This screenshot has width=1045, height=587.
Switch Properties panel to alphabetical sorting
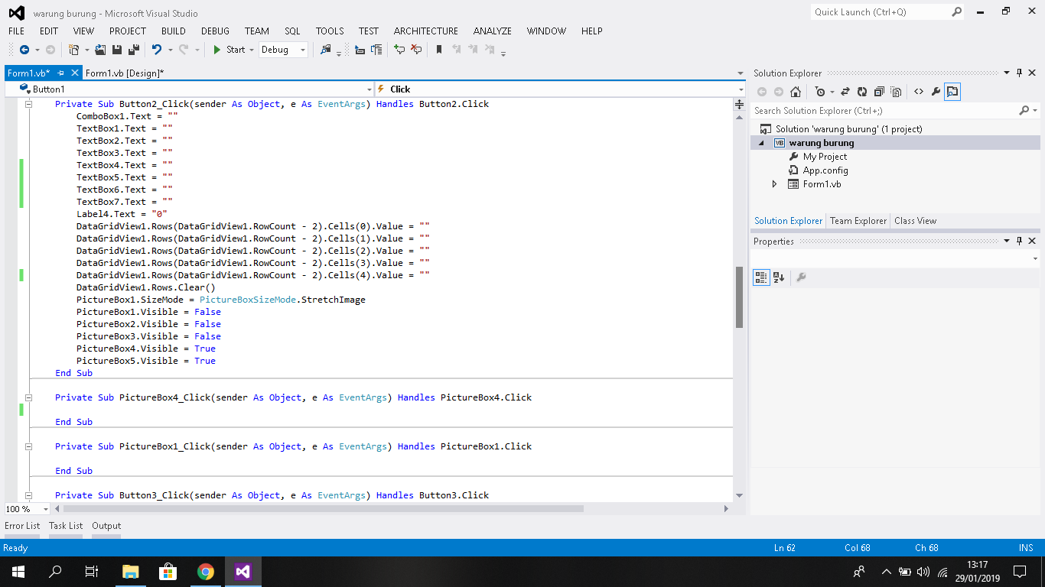pyautogui.click(x=777, y=277)
